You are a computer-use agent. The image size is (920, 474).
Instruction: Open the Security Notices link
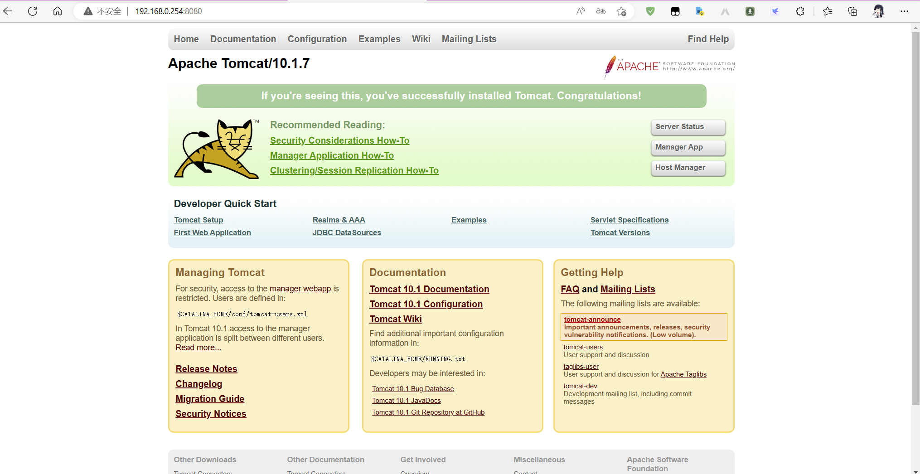(x=211, y=414)
